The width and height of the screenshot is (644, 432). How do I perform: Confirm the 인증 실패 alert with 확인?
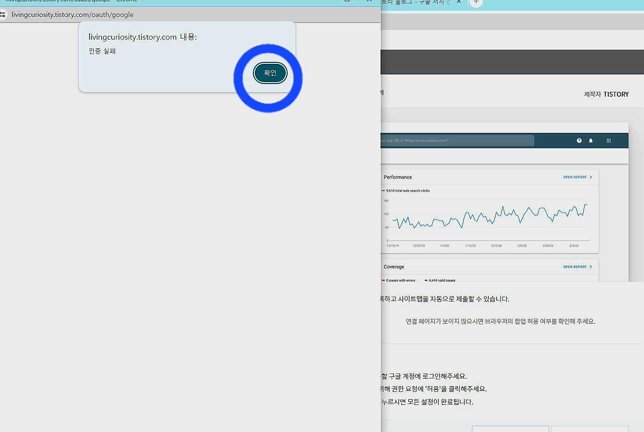pos(270,73)
